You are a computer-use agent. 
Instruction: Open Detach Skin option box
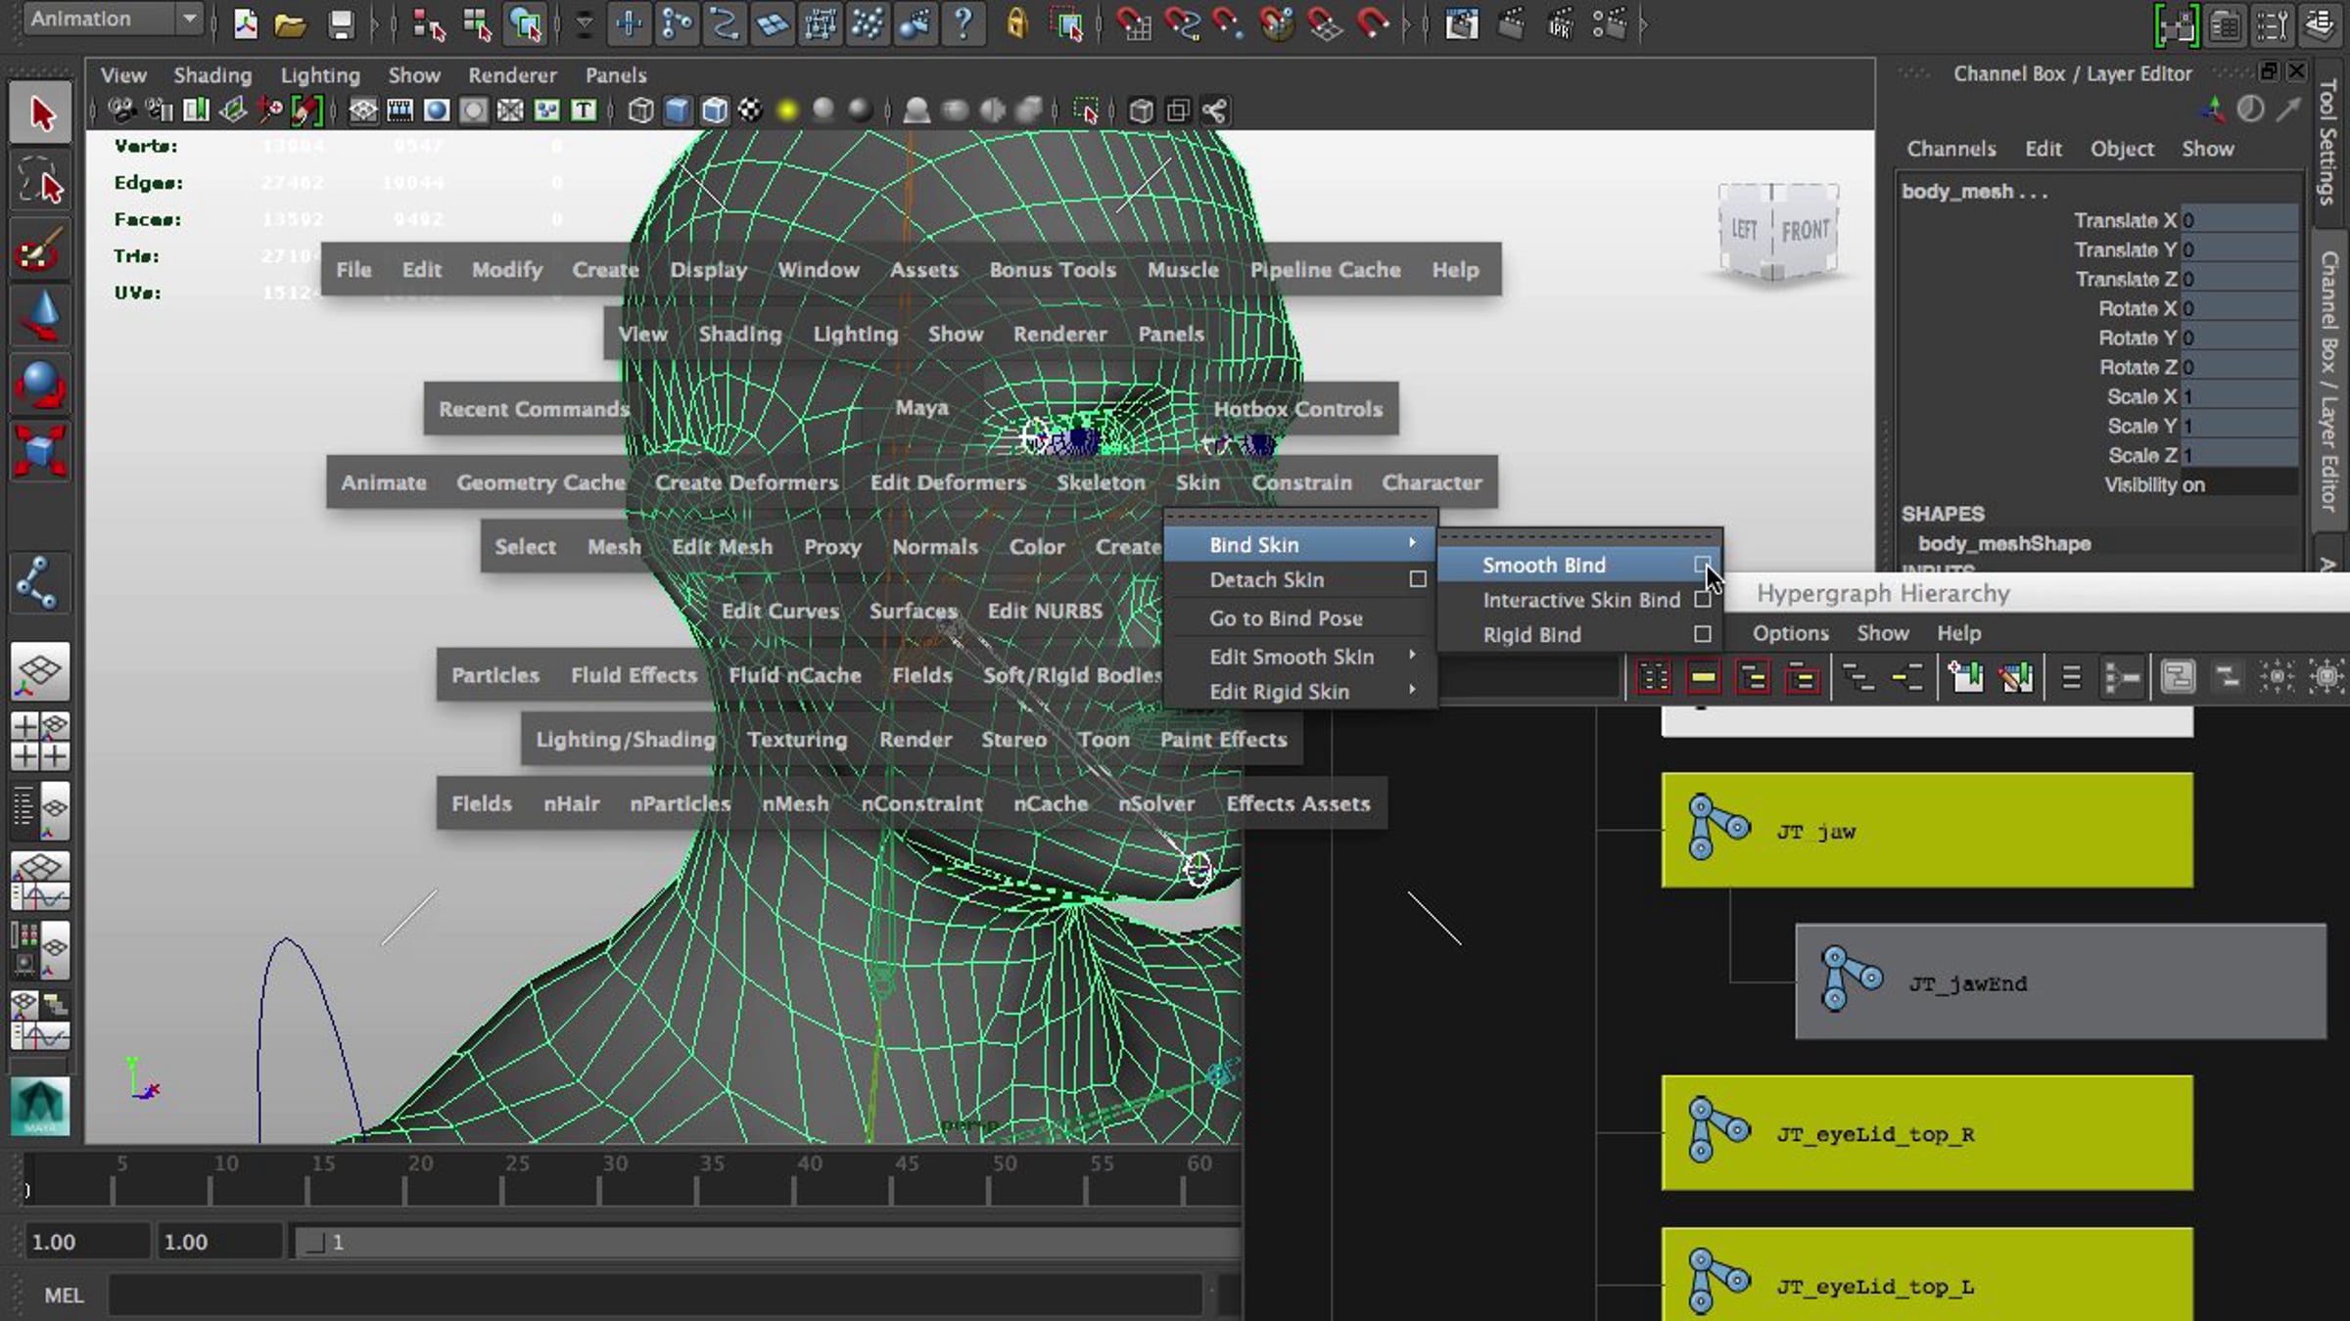tap(1417, 579)
